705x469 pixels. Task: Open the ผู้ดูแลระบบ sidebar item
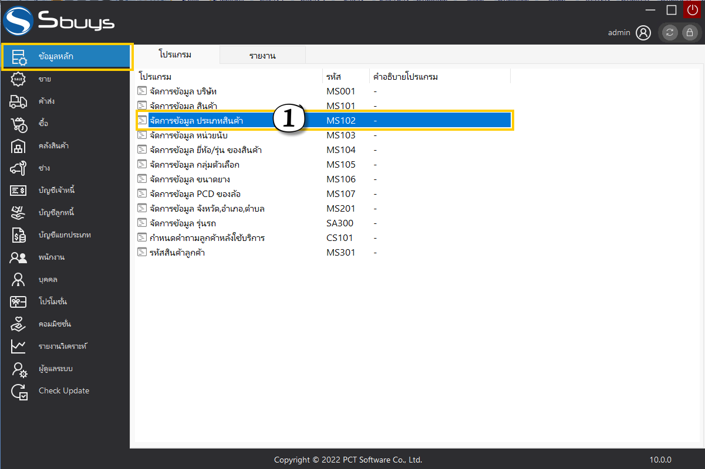(x=55, y=369)
